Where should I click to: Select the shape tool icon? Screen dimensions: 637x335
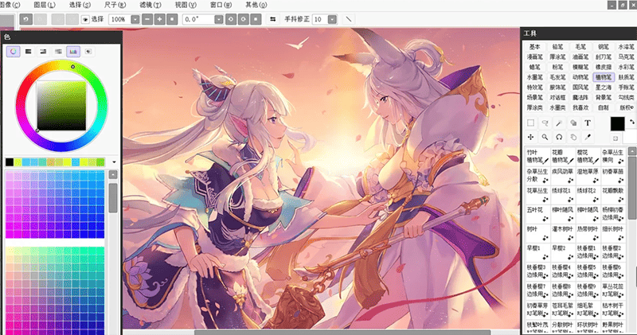[x=573, y=123]
